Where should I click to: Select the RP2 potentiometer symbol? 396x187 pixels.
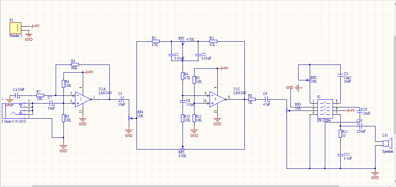(x=309, y=80)
